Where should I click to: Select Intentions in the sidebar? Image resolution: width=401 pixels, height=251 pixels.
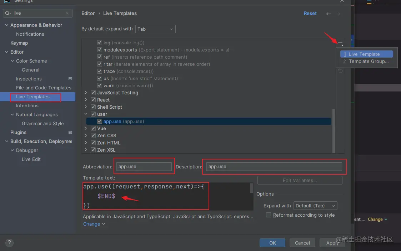27,106
